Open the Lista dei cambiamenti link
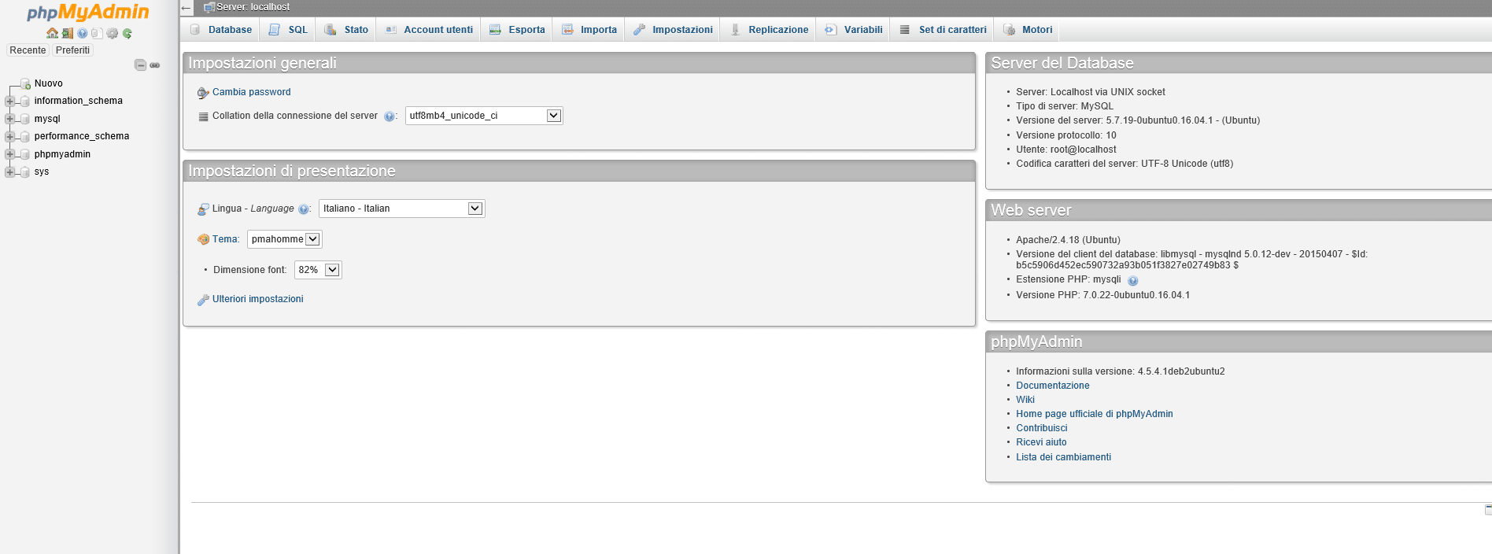 coord(1064,457)
